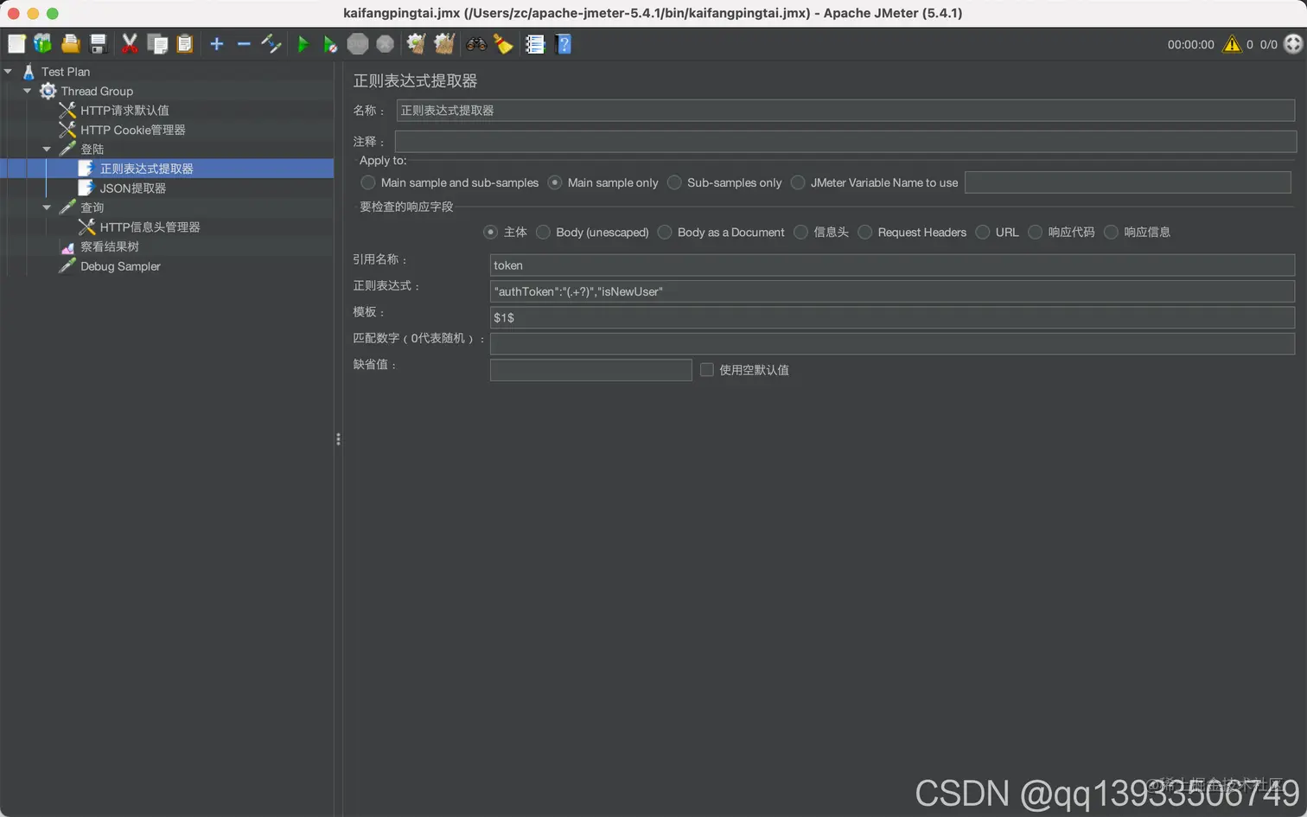Click the Copy toolbar icon

coord(157,43)
